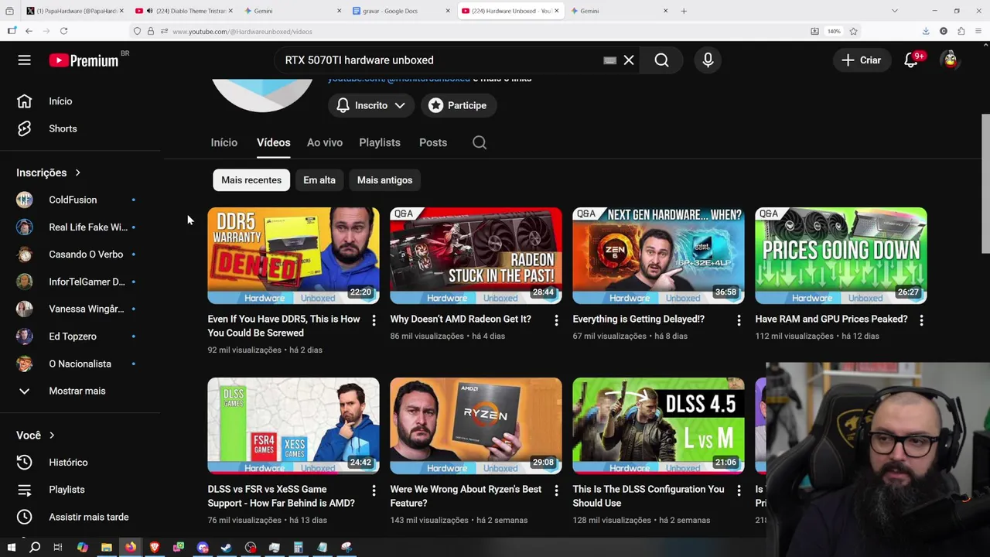Bookmark this page with star icon
This screenshot has width=990, height=557.
coord(853,31)
